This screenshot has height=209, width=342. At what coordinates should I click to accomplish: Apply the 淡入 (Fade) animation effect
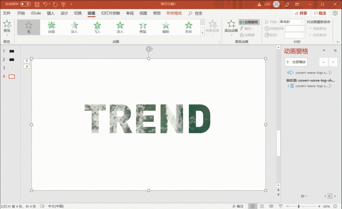click(x=74, y=27)
